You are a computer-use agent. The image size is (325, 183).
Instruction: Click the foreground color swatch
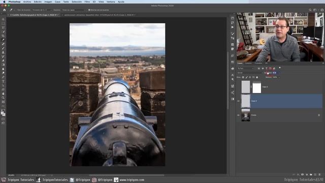coord(2,113)
